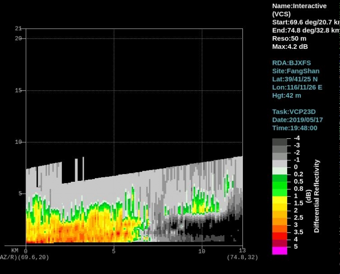Click the Differential Reflectivity legend title
The width and height of the screenshot is (340, 274).
tap(317, 196)
